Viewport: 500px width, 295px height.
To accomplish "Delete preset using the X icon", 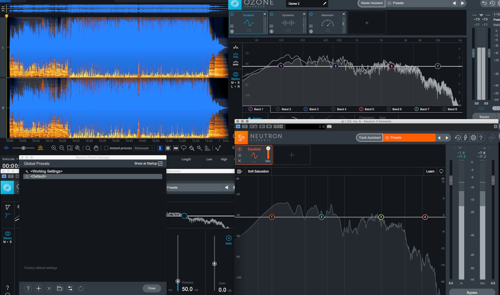I will click(49, 288).
